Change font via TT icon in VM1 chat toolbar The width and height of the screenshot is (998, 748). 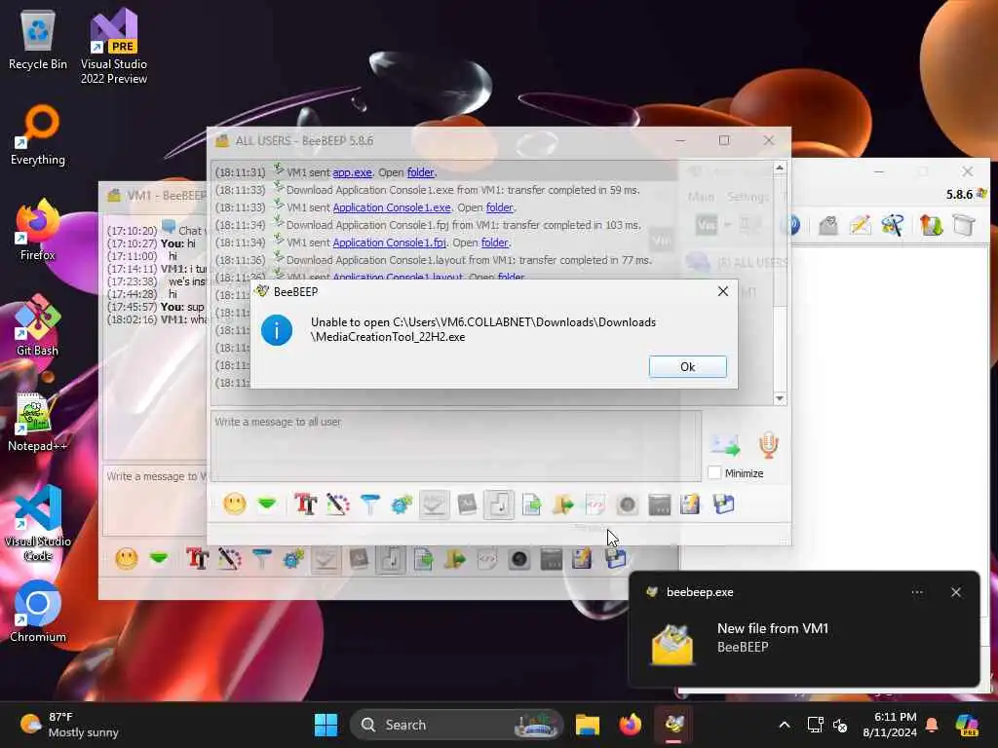click(197, 559)
